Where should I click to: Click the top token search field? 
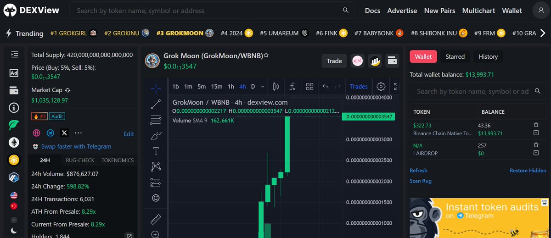click(x=212, y=10)
